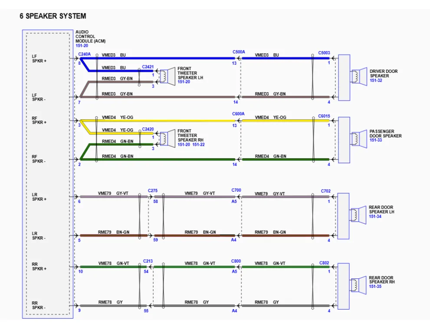This screenshot has height=323, width=430.
Task: Open the 151-32 Driver Door Speaker link
Action: pos(376,81)
